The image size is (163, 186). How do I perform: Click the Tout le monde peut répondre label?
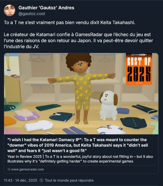[69, 180]
